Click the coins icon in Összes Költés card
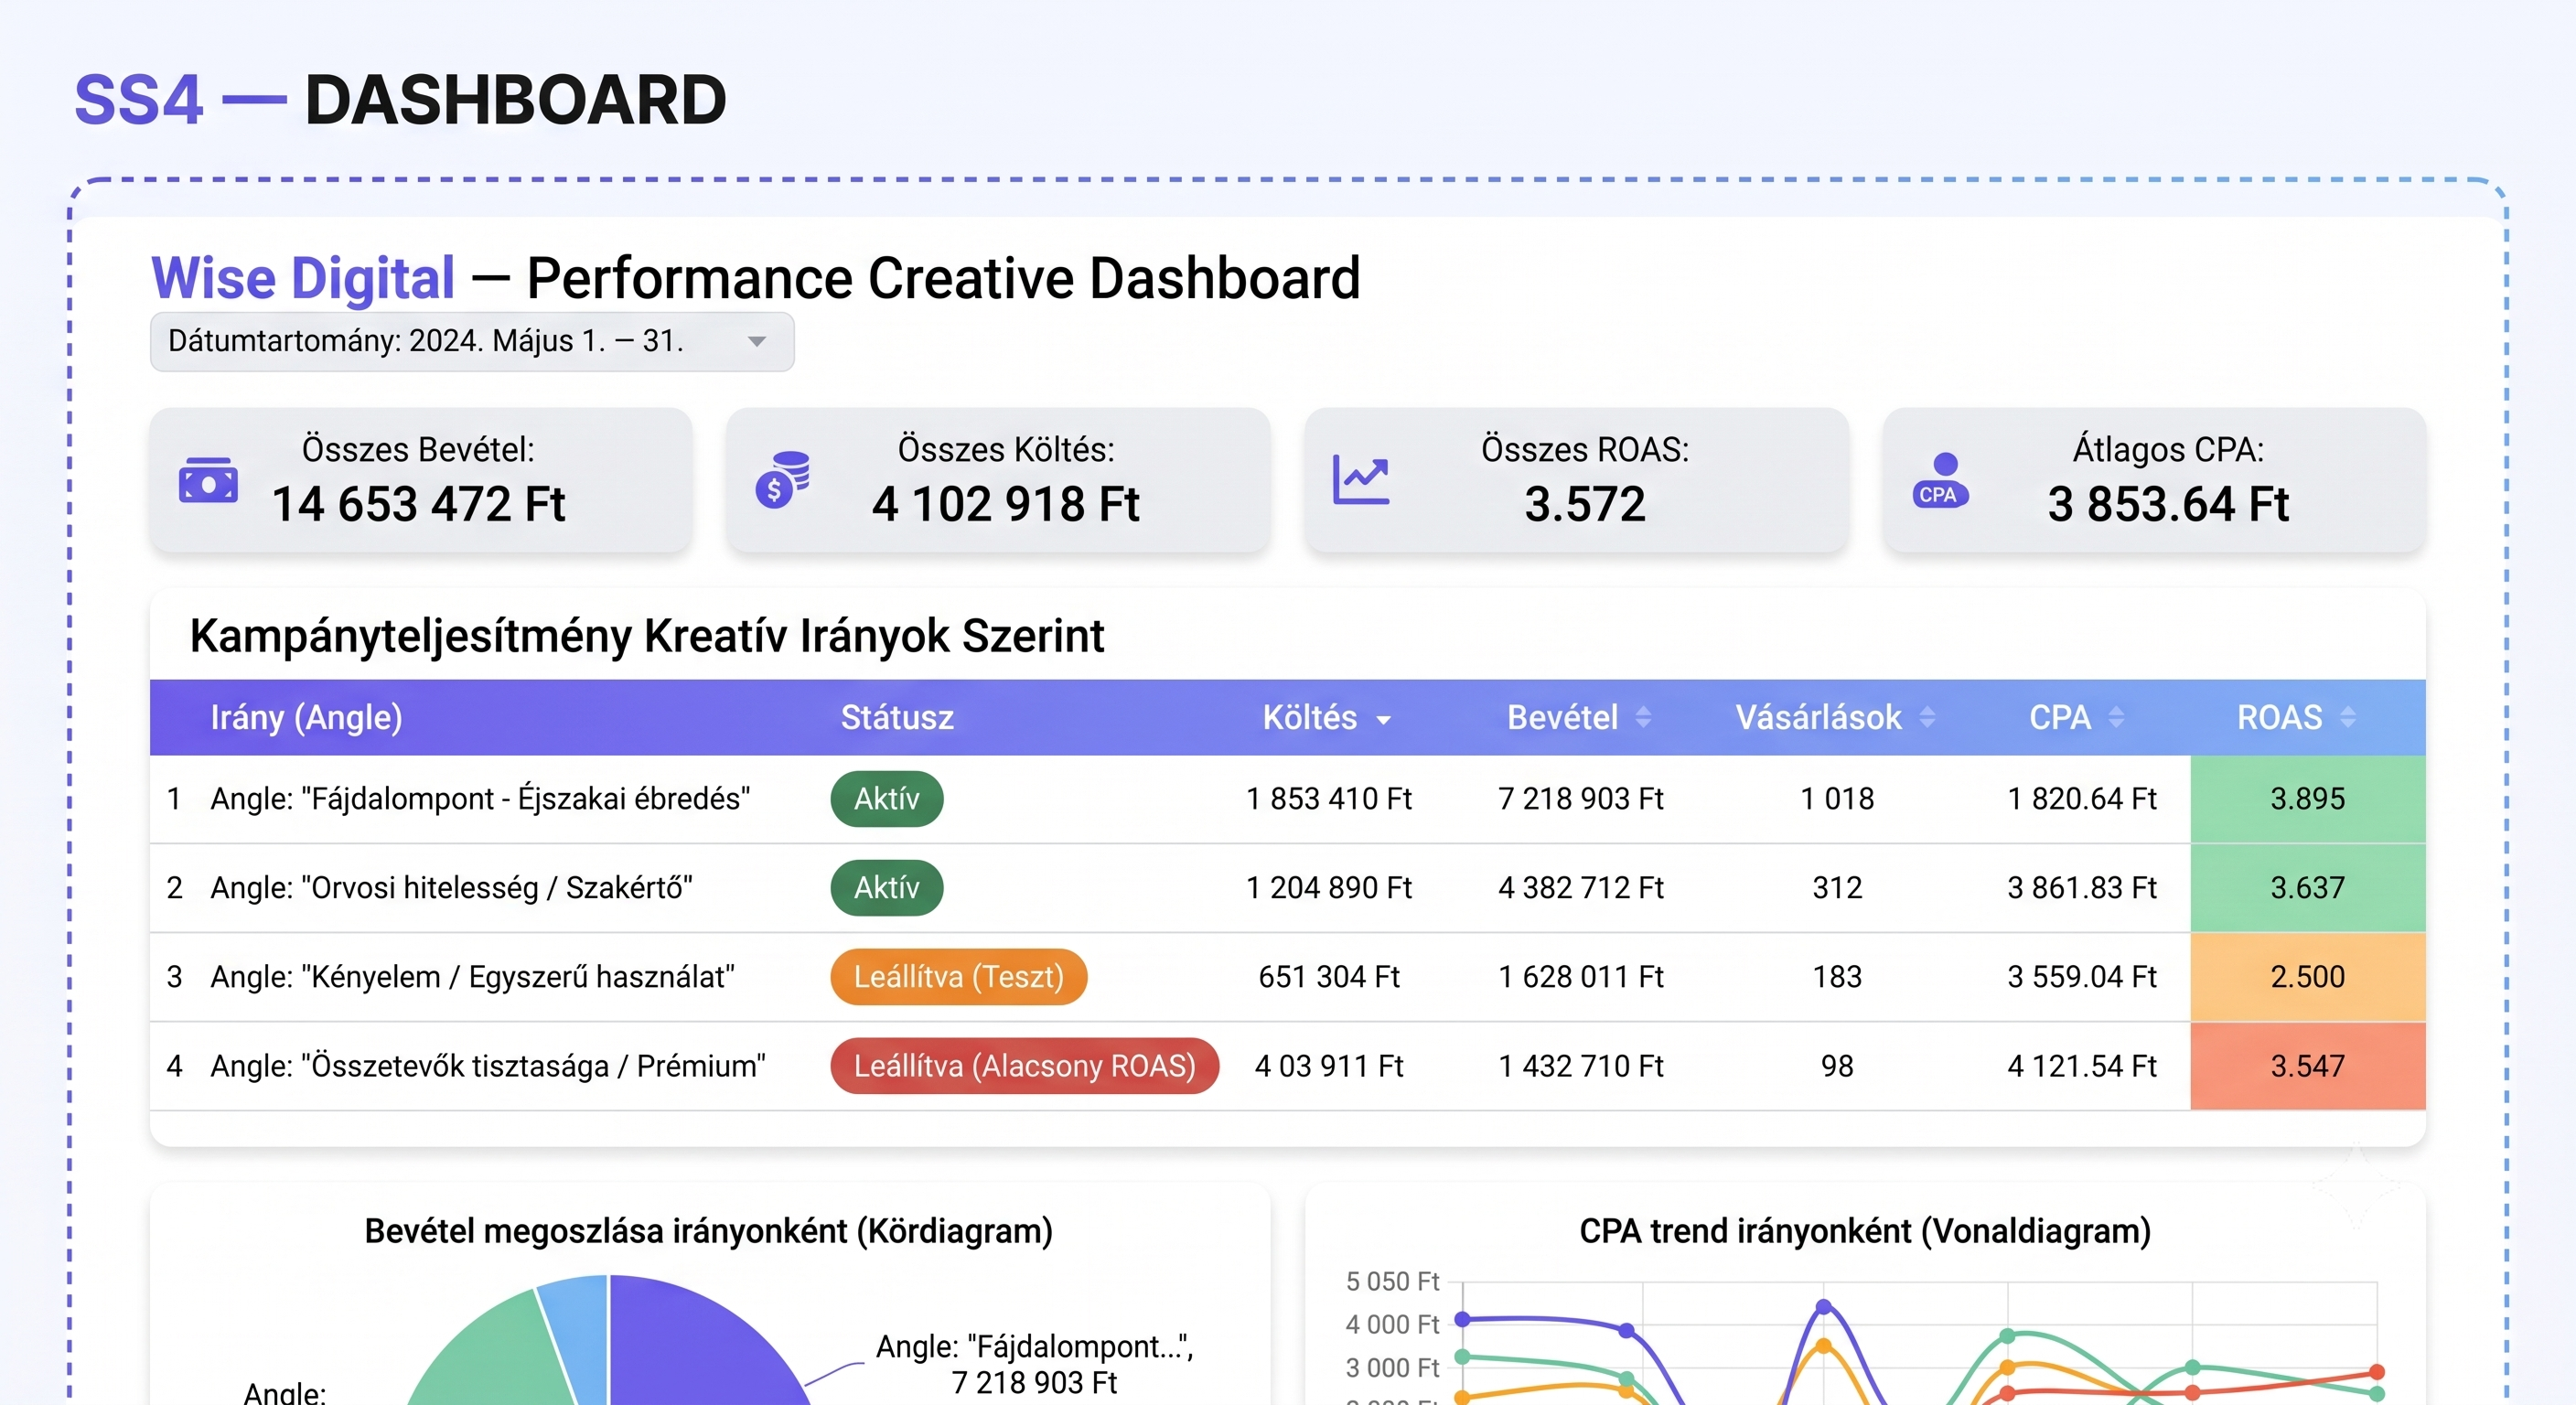Viewport: 2576px width, 1405px height. 783,480
